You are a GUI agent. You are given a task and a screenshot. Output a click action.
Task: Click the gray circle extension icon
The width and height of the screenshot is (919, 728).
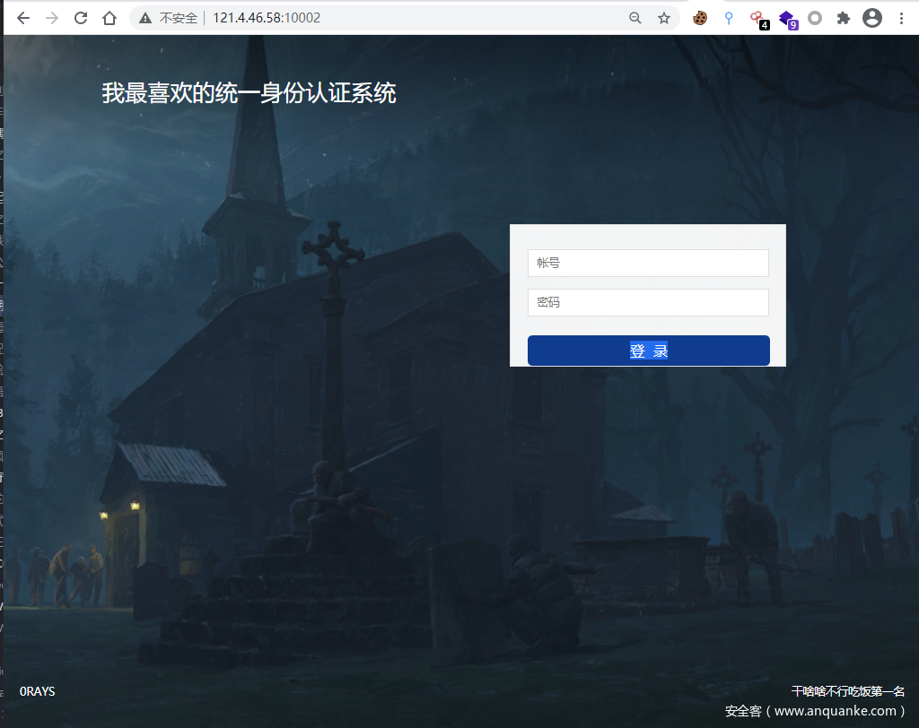(815, 18)
